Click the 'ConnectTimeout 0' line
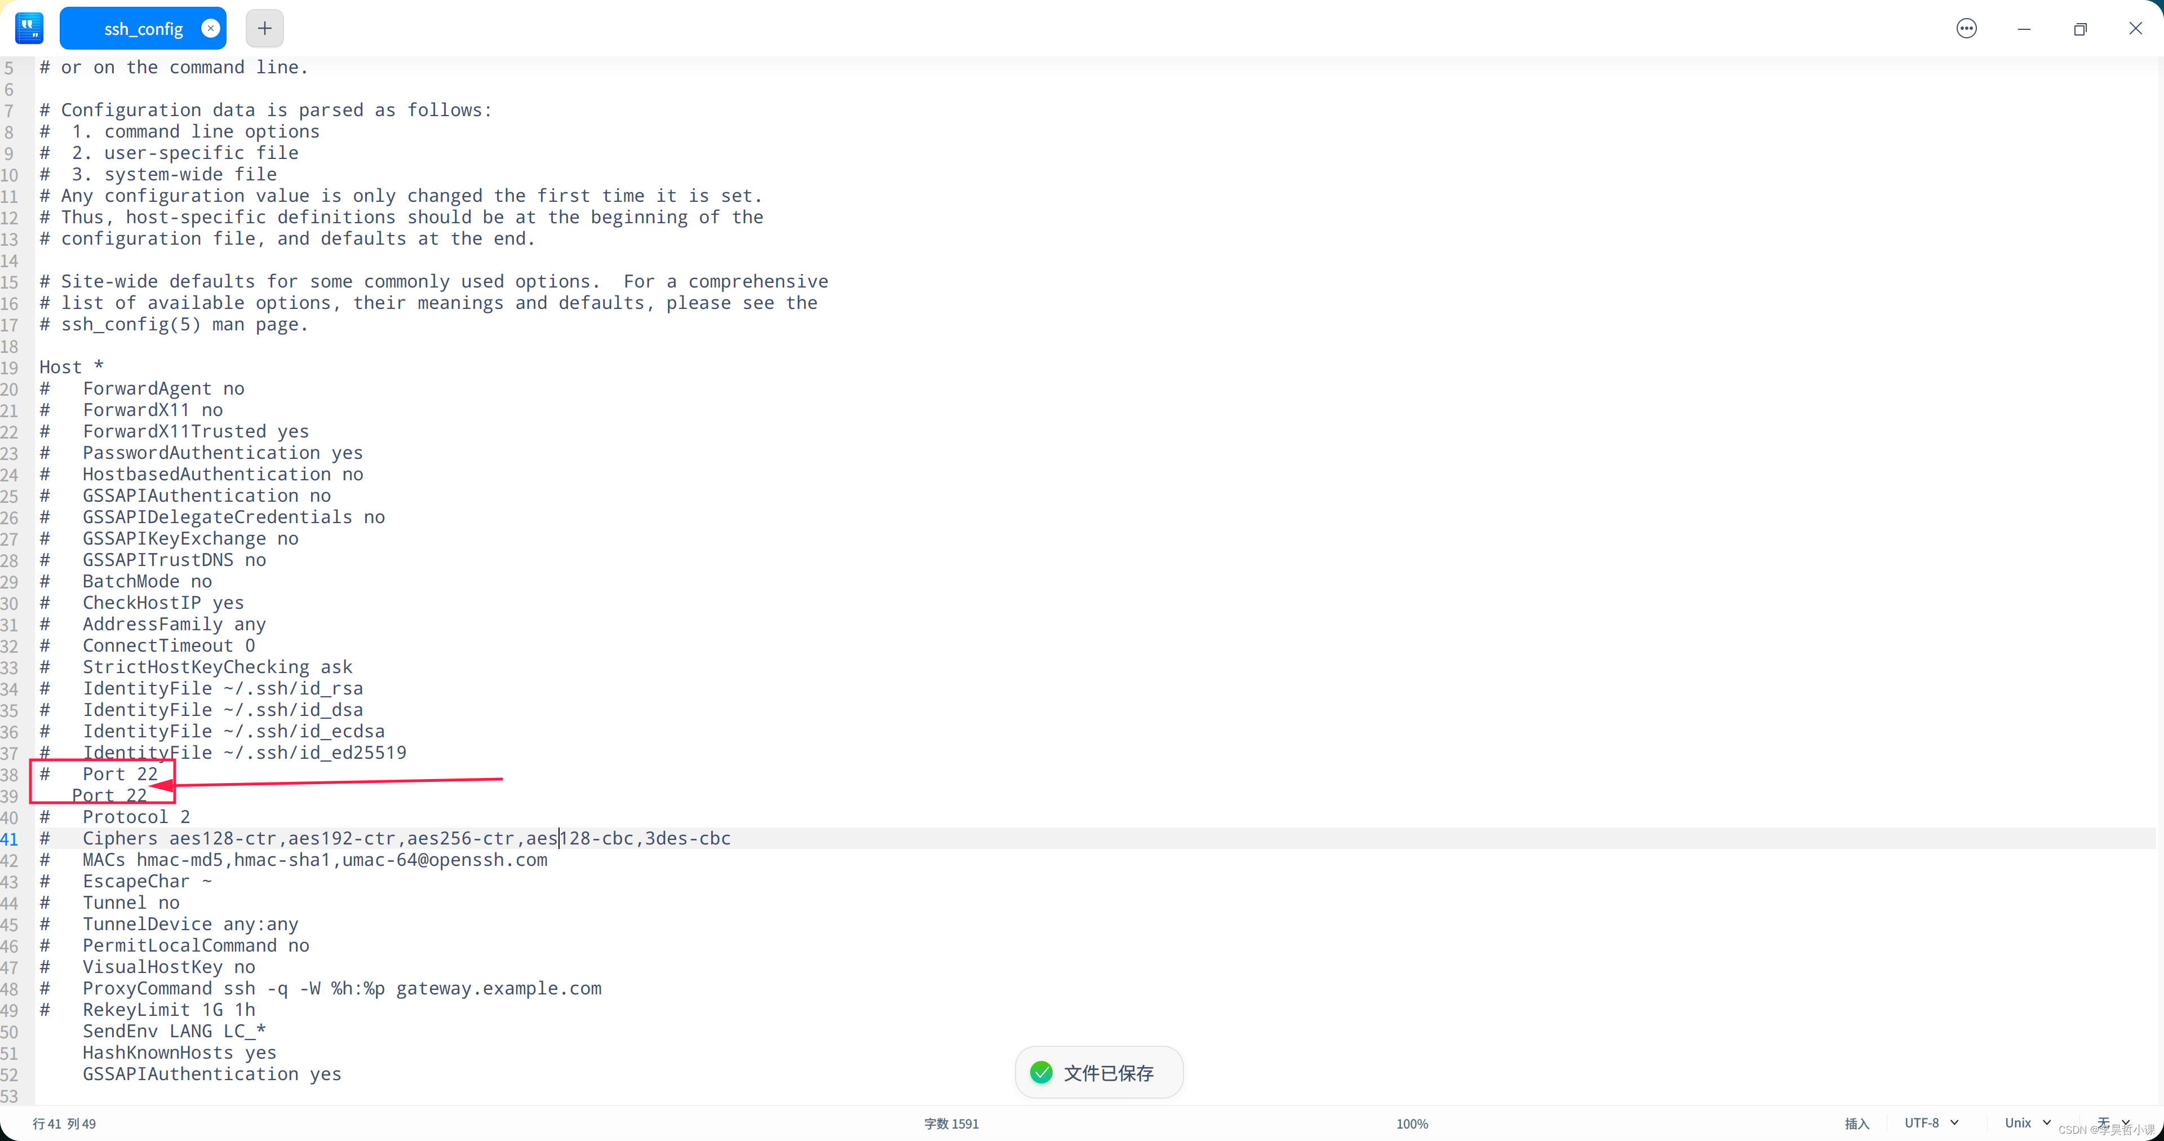 [147, 645]
